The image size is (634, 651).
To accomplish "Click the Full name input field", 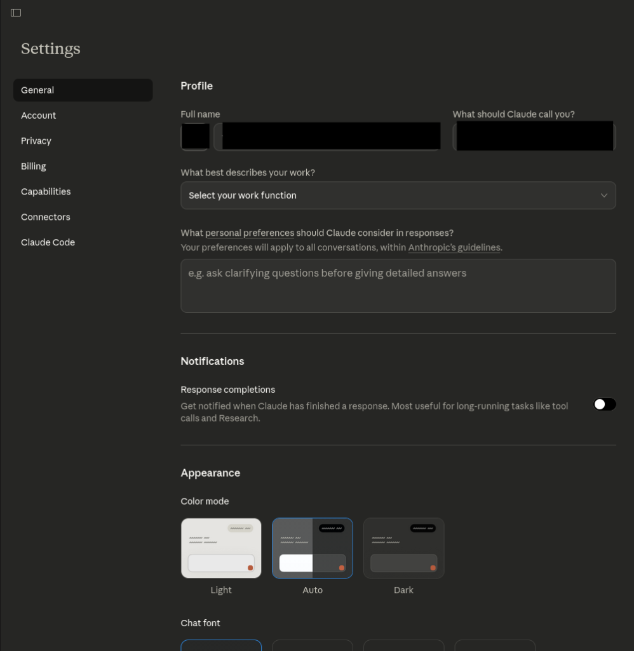I will point(327,137).
